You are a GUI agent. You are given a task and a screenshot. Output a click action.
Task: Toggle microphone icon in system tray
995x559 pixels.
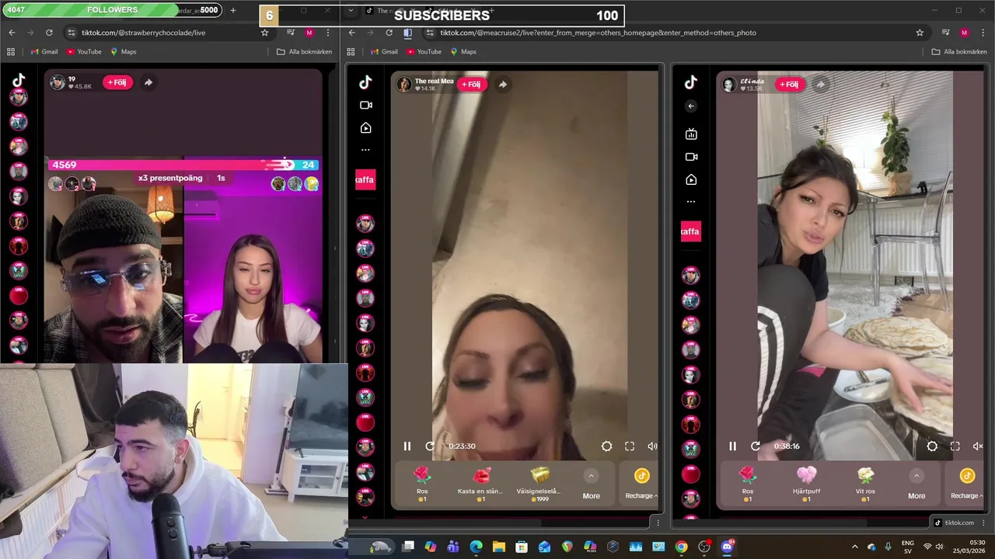889,547
